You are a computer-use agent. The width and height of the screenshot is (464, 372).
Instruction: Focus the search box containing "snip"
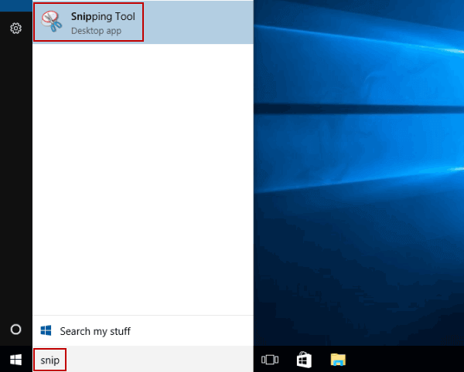[x=49, y=359]
